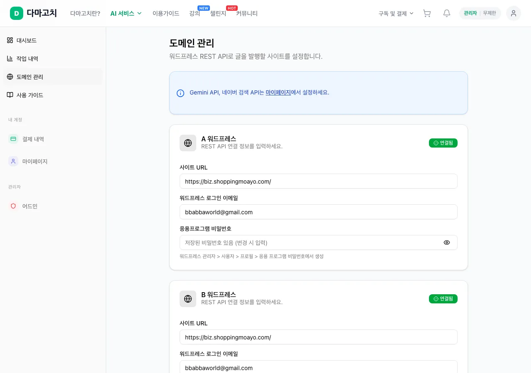Click the 도메인 관리 page heading
The height and width of the screenshot is (373, 531).
[x=192, y=43]
